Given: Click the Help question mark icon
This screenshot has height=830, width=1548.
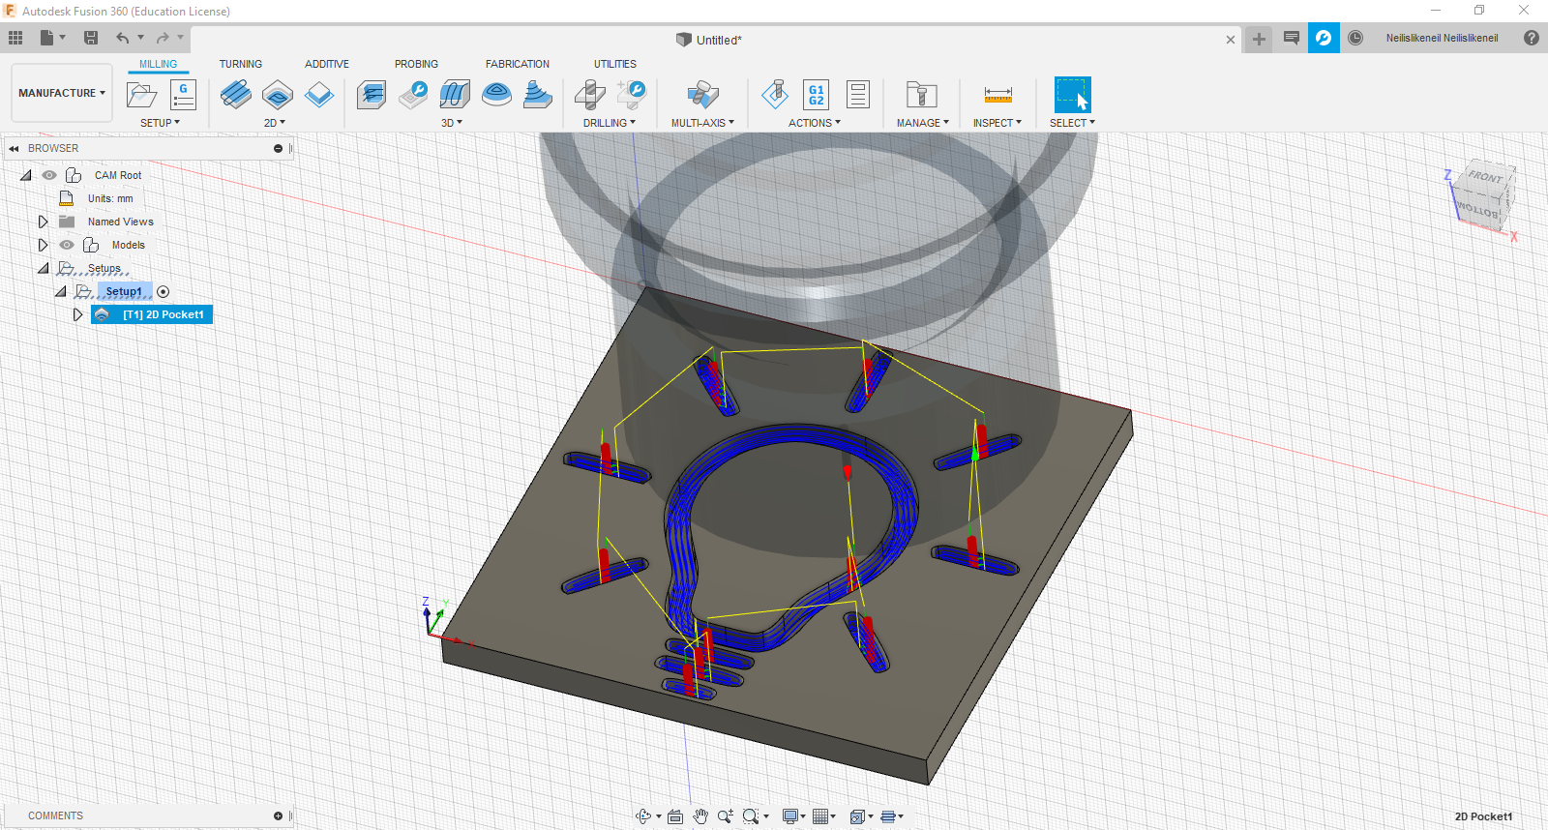Looking at the screenshot, I should pyautogui.click(x=1531, y=38).
